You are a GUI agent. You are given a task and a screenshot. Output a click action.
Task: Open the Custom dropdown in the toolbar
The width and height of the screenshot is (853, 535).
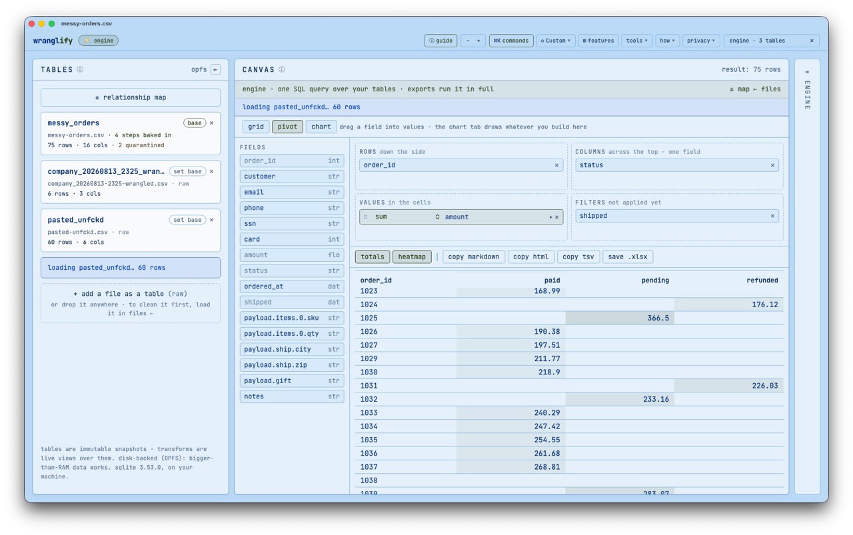(556, 41)
